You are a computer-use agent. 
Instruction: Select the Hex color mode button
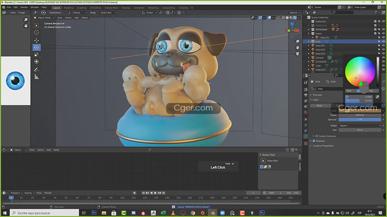coord(371,91)
